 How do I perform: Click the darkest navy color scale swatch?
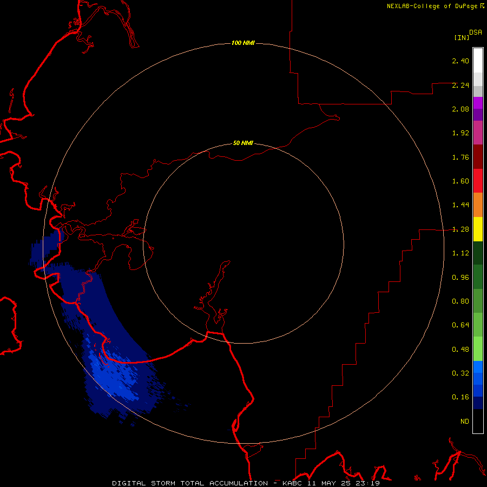478,403
